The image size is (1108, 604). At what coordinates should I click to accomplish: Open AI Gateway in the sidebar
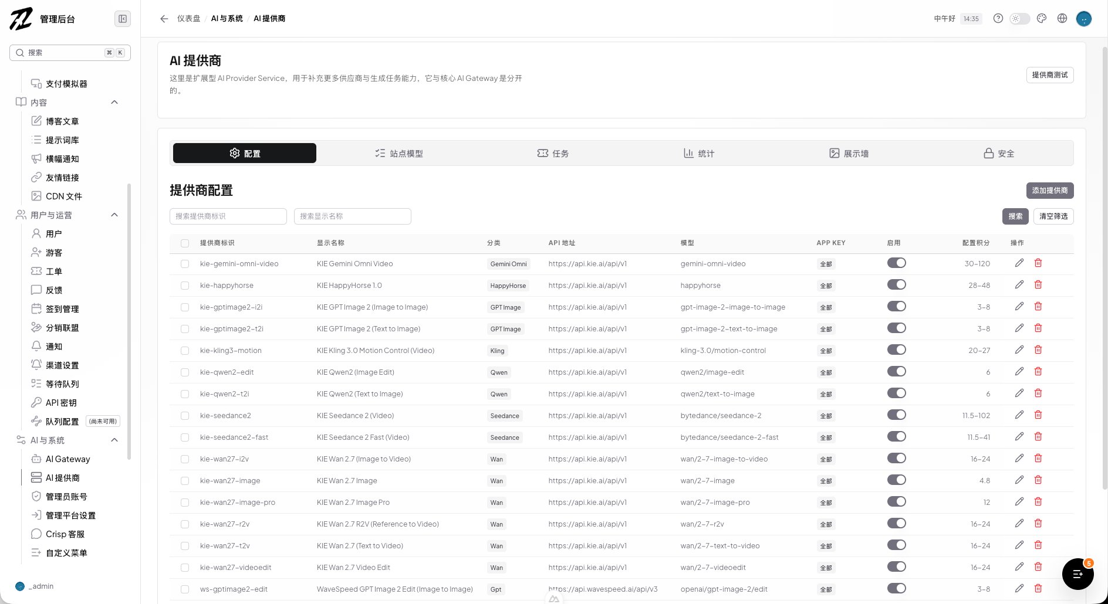(x=68, y=459)
